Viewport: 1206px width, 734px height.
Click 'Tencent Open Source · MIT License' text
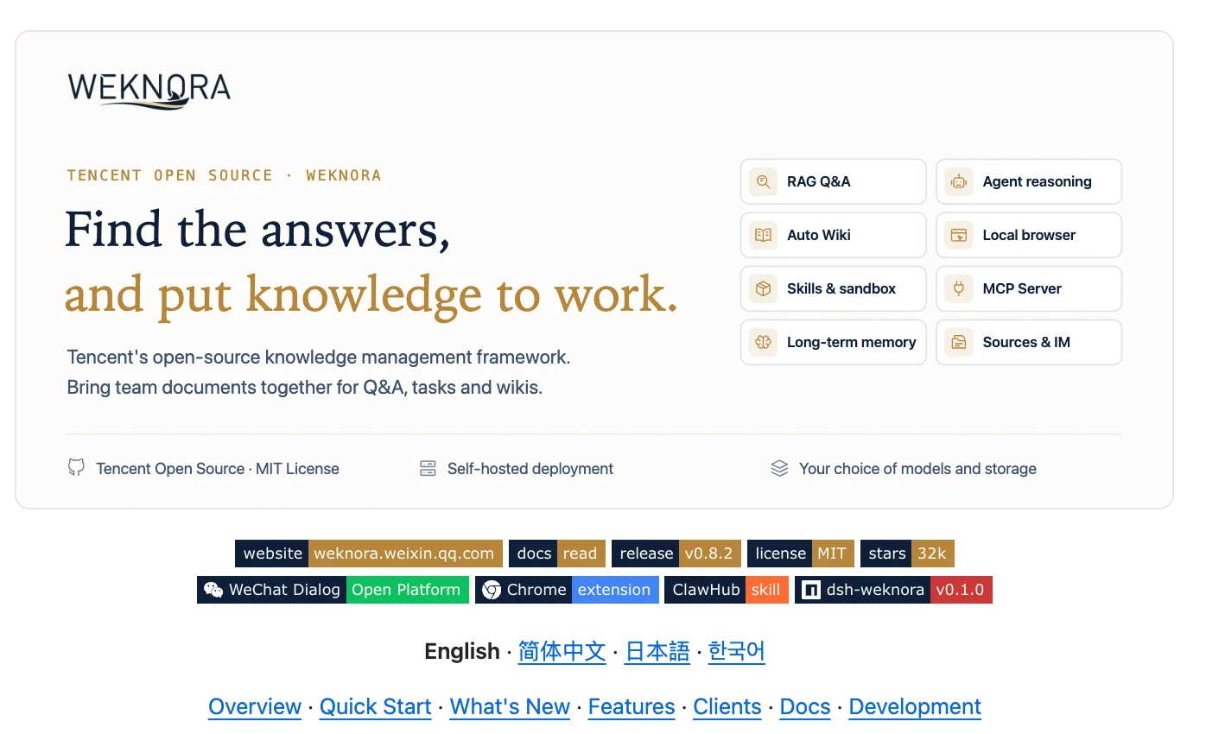(x=218, y=469)
